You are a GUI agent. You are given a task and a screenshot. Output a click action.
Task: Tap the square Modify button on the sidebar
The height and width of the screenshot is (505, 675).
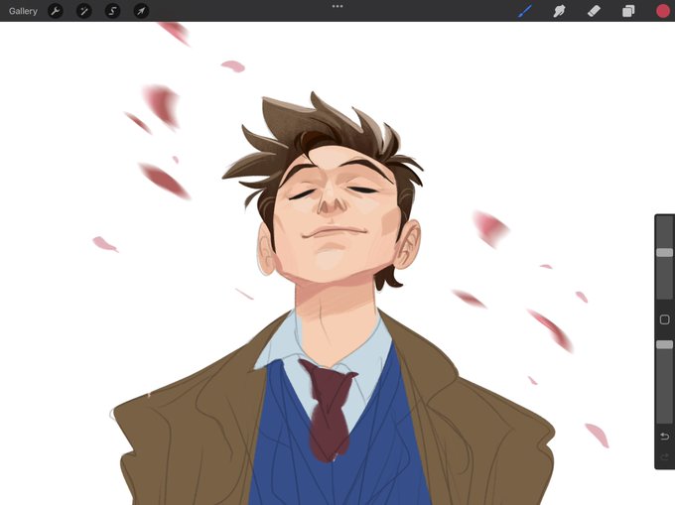click(665, 319)
